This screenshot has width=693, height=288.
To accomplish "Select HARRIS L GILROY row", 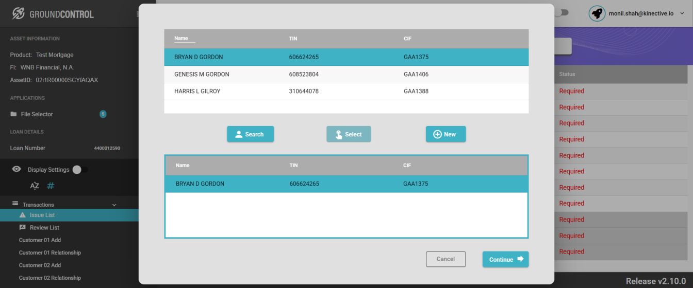I will point(346,92).
